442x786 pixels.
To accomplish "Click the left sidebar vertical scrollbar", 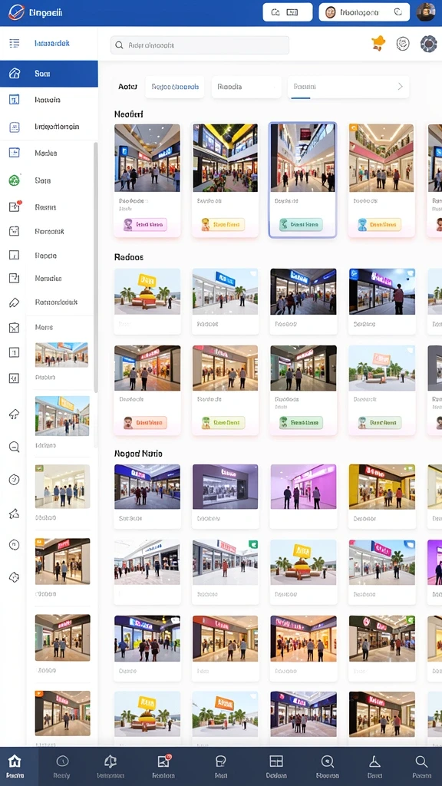I will click(x=96, y=266).
